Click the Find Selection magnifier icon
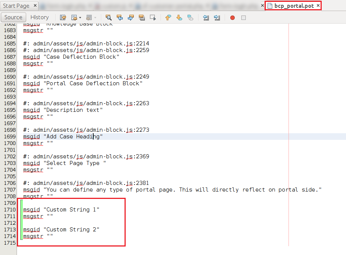Screen dimensions: 346x255 [x=108, y=17]
